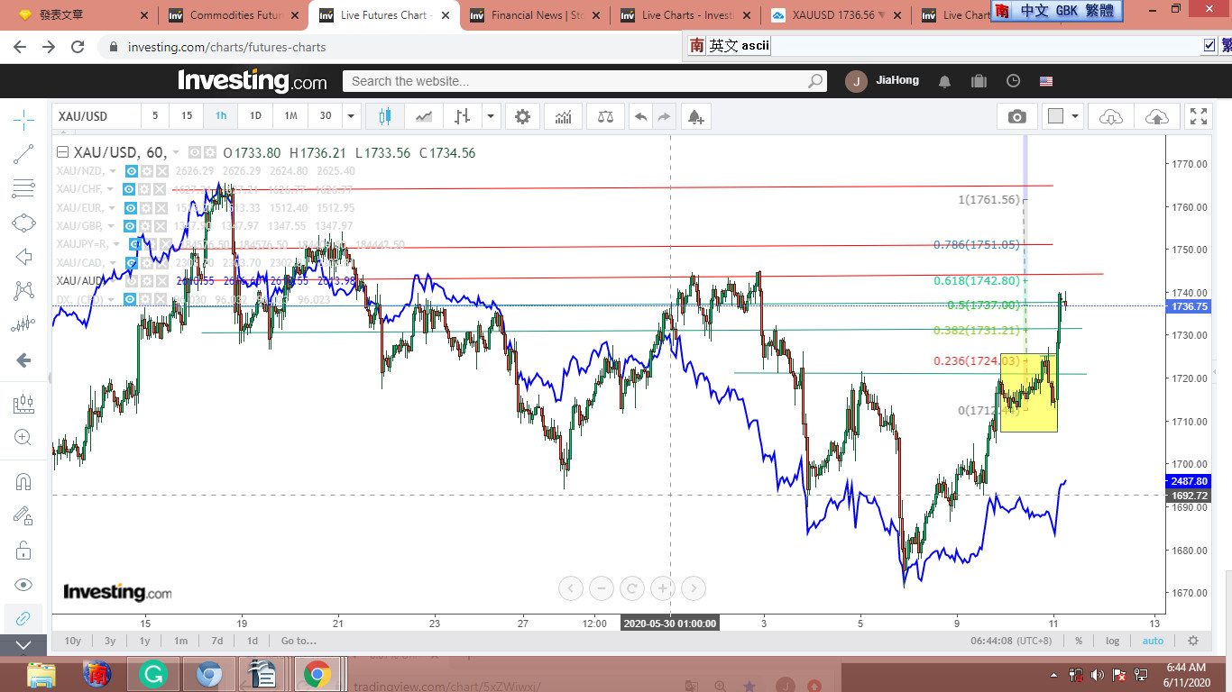Click the website search input field
The image size is (1232, 692).
(x=577, y=81)
